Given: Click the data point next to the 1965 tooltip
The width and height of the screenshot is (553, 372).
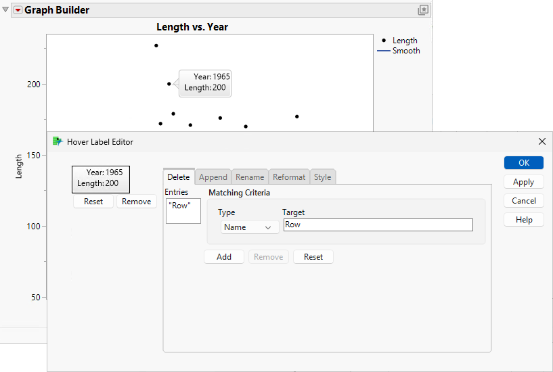Looking at the screenshot, I should (169, 84).
